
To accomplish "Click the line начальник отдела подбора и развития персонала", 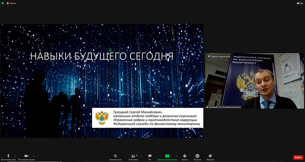I will tap(155, 116).
